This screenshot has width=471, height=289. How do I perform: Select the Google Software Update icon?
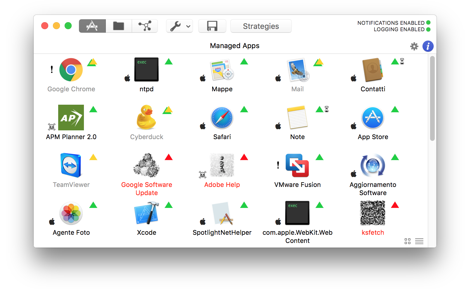tap(146, 165)
